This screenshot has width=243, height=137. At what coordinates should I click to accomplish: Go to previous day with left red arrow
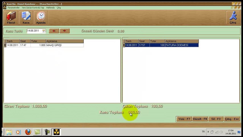tap(54, 31)
